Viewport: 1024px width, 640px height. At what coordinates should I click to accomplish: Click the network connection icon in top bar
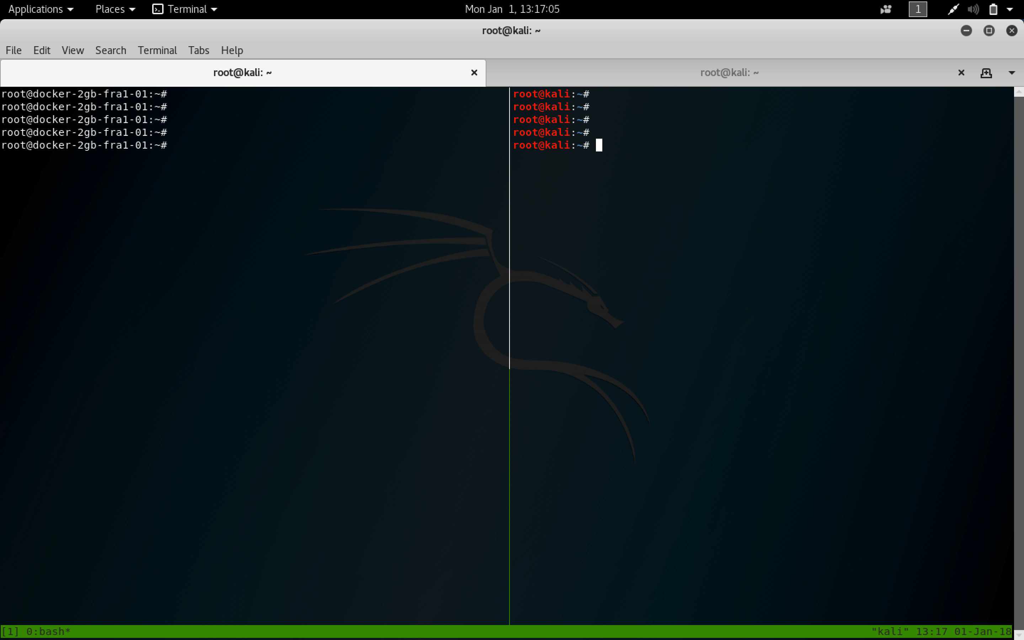[953, 9]
